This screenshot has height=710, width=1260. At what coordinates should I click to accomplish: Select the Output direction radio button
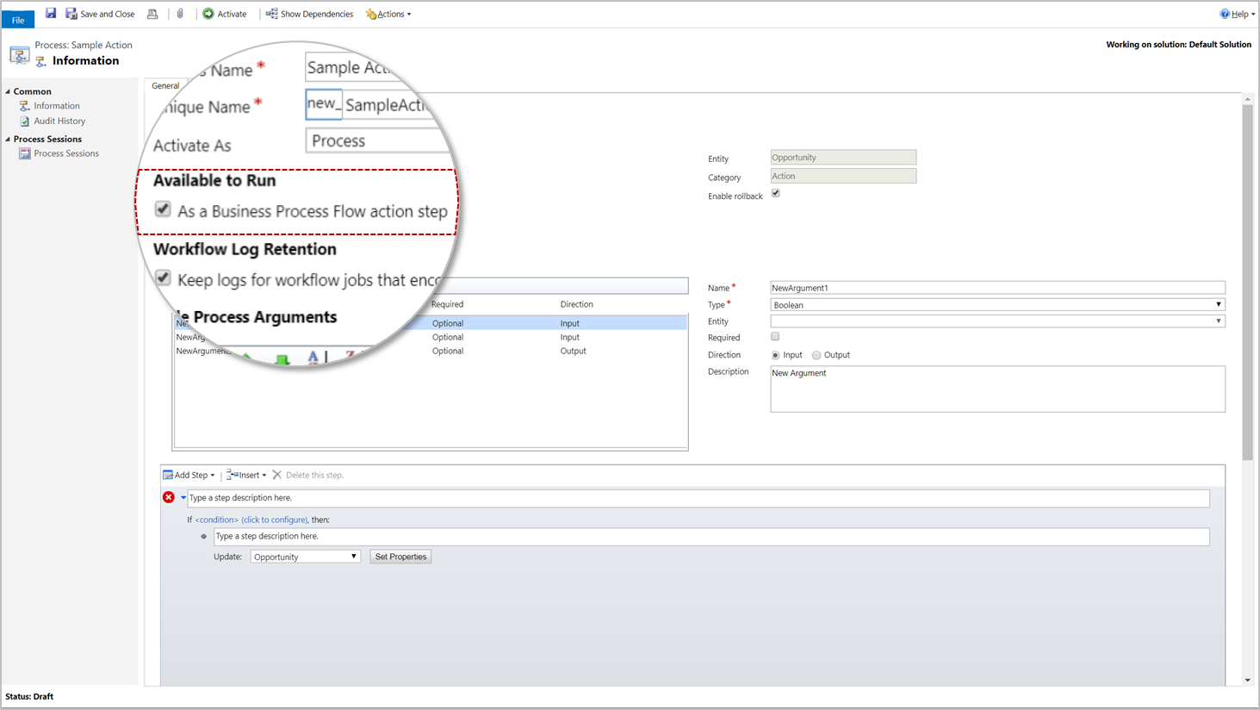coord(816,354)
